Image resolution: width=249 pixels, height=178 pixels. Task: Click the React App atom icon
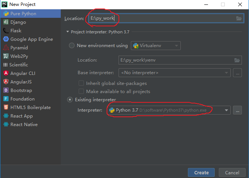[6, 116]
